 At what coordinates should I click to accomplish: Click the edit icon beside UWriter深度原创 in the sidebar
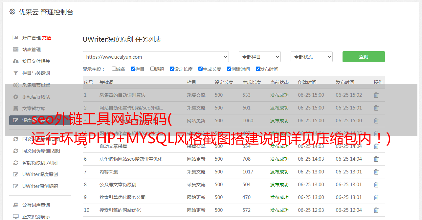tap(15, 174)
